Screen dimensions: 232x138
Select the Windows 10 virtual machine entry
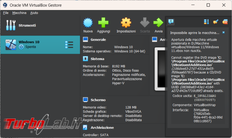click(x=40, y=45)
